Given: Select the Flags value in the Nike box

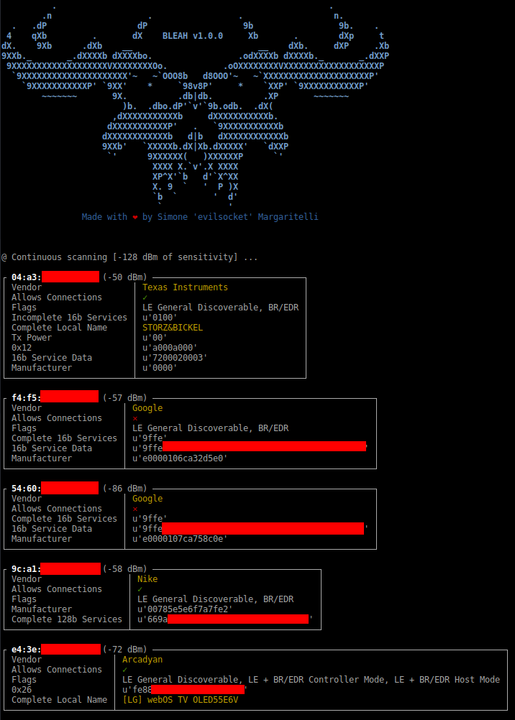Looking at the screenshot, I should pyautogui.click(x=216, y=599).
